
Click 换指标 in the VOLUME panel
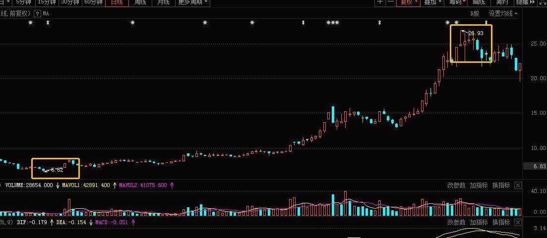501,186
